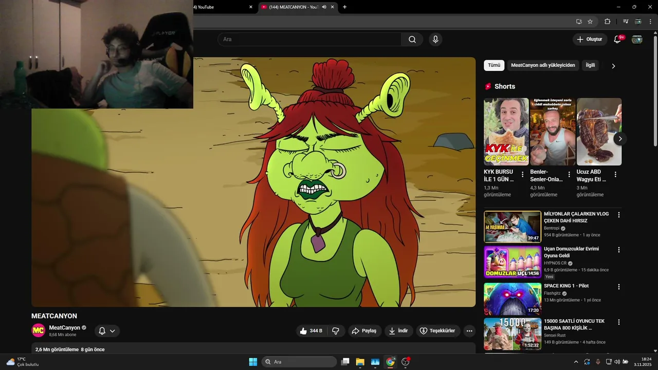658x370 pixels.
Task: Select the Tümü filter chip
Action: (494, 65)
